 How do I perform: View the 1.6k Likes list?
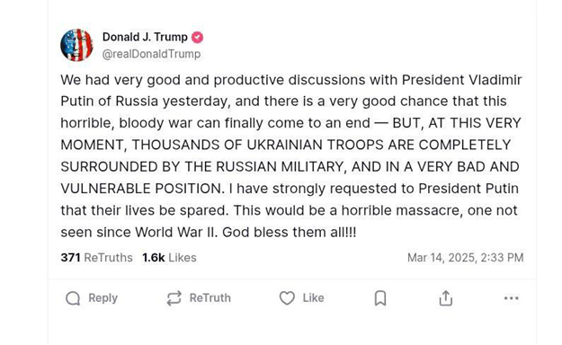[x=169, y=258]
